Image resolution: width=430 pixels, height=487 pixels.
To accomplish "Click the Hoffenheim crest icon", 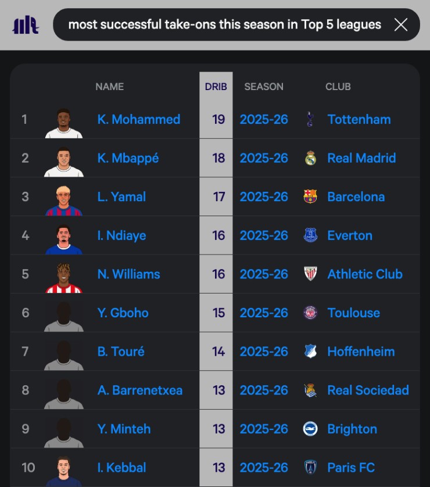I will tap(310, 351).
